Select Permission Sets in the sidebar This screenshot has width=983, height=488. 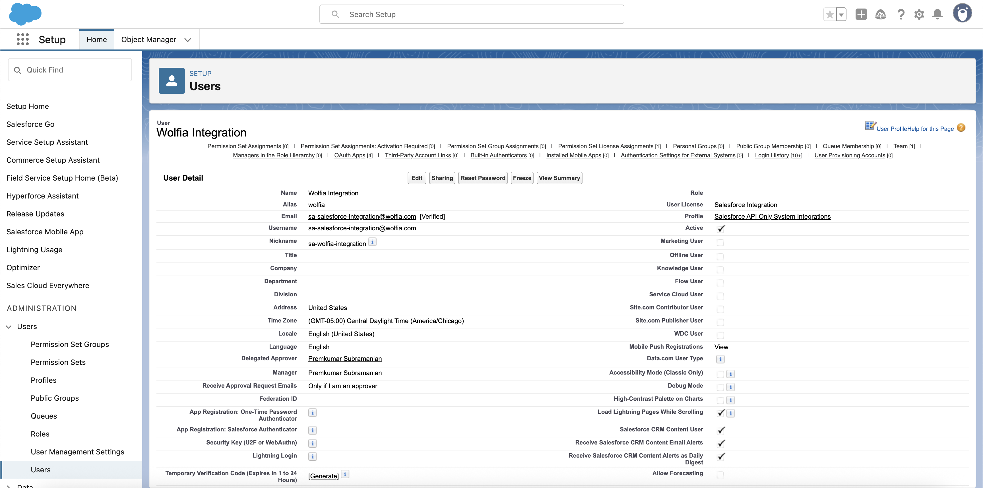click(58, 362)
